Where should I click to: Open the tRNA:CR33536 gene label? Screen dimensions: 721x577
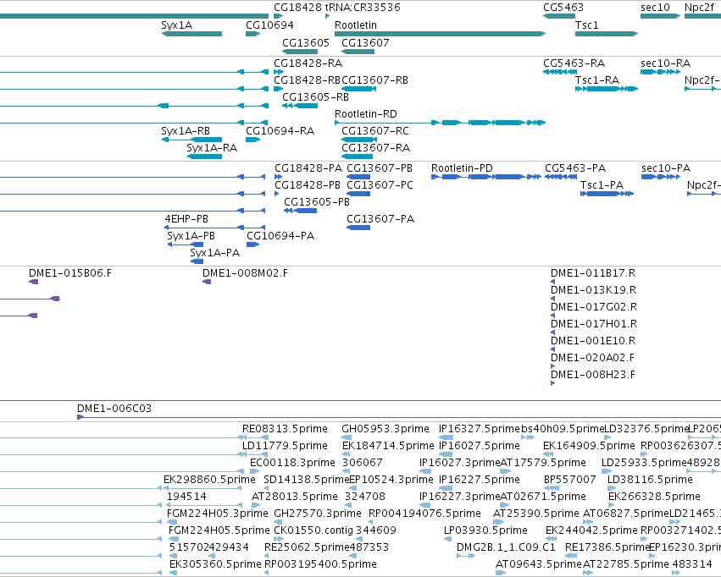point(363,8)
